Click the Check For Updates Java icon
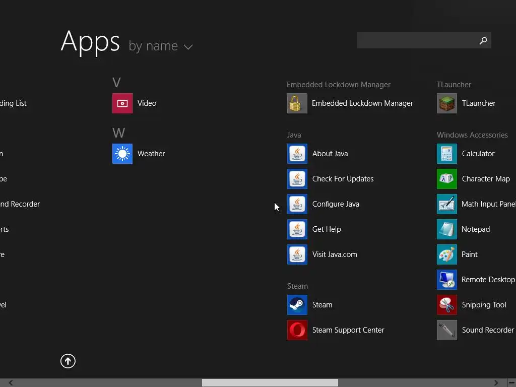Screen dimensions: 516x387 point(297,179)
